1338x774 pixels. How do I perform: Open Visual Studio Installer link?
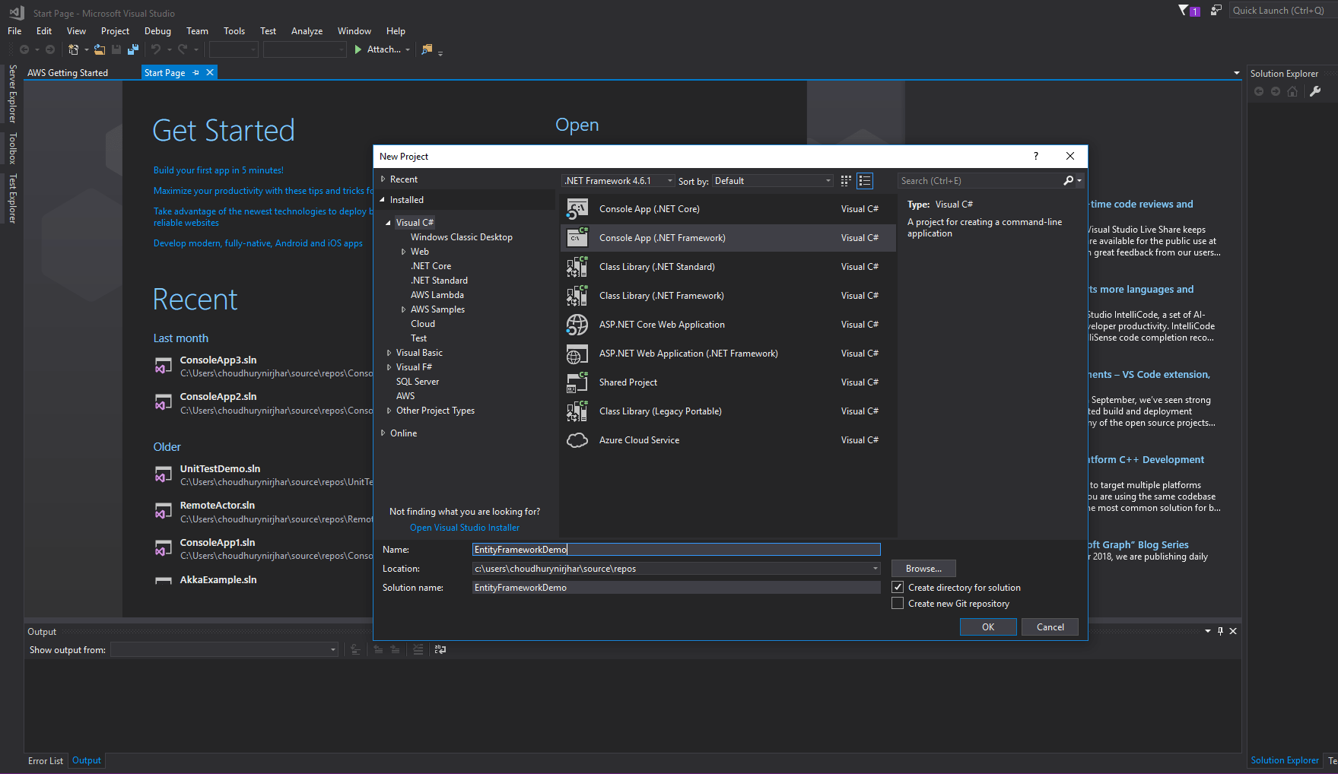point(464,527)
